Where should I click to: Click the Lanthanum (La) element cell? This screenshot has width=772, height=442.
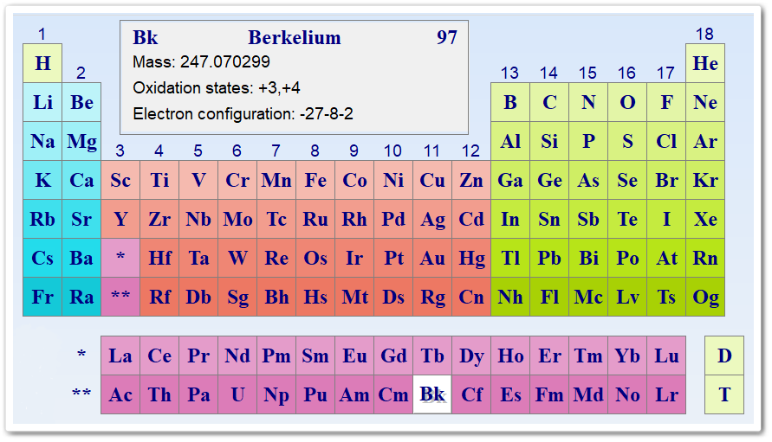click(120, 356)
